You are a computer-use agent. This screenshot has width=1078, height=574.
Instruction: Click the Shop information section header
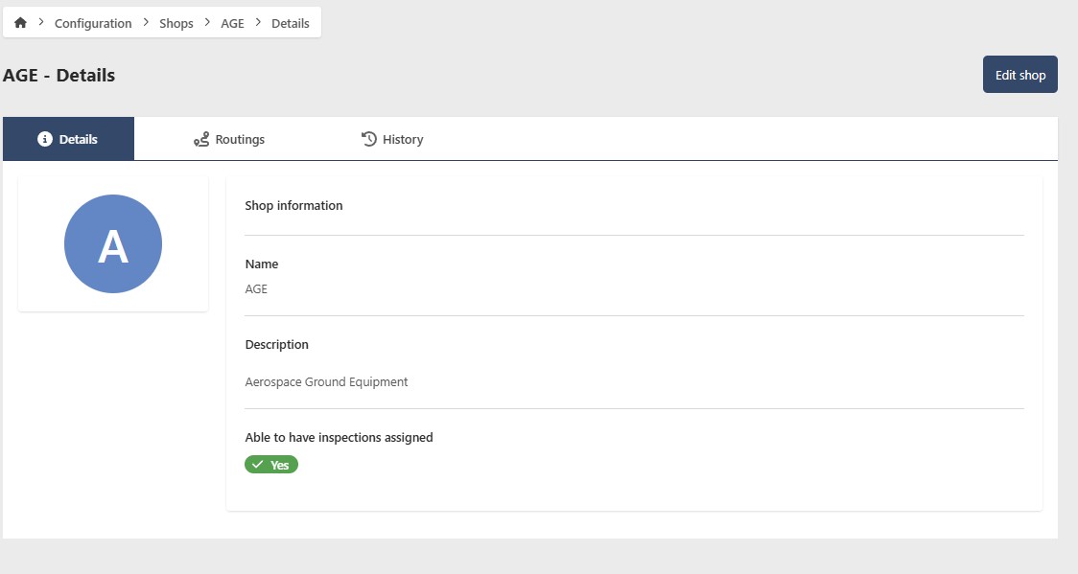click(293, 205)
